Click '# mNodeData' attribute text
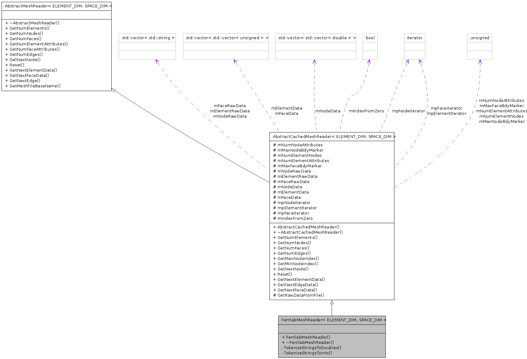This screenshot has height=359, width=527. pyautogui.click(x=288, y=187)
